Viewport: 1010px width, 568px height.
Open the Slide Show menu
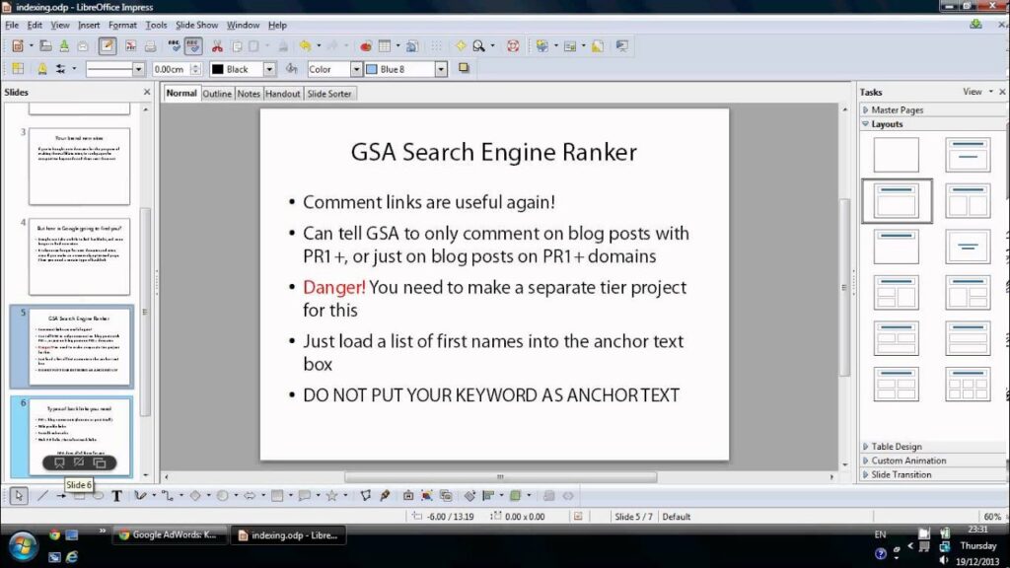pos(196,25)
